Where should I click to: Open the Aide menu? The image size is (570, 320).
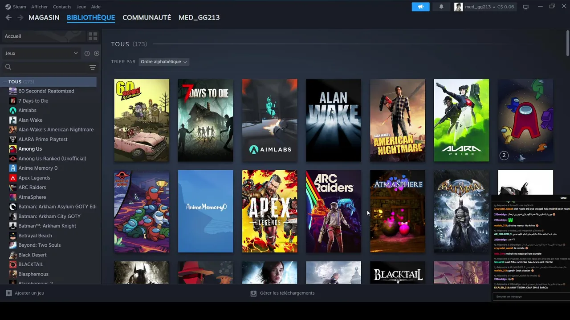pyautogui.click(x=96, y=7)
